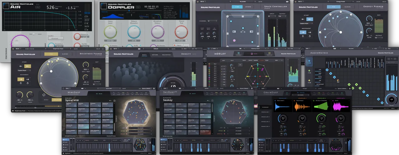Select Cube mode in Space Controller
The image size is (399, 155).
[x=237, y=7]
